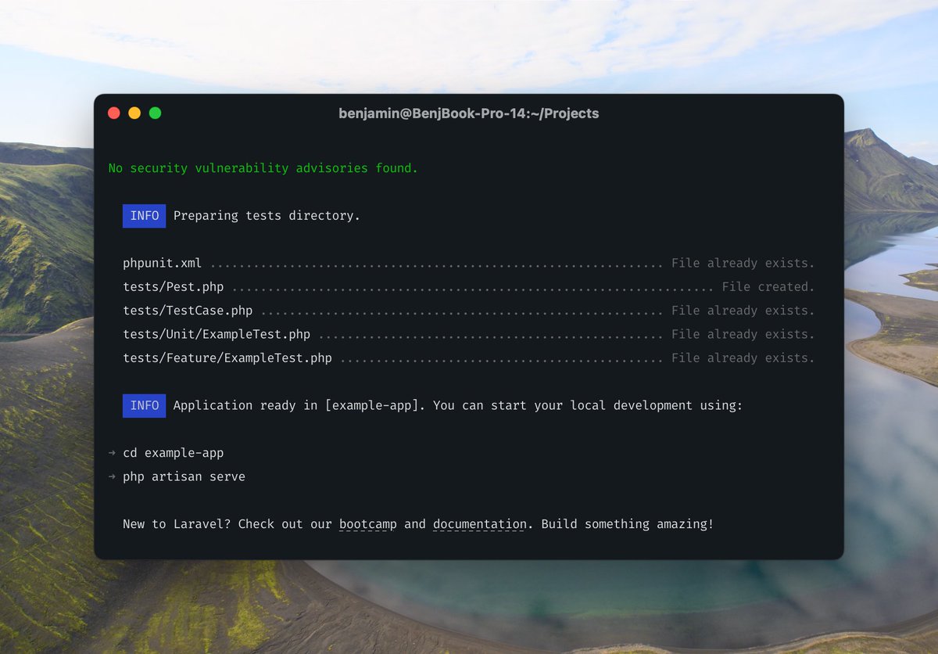The height and width of the screenshot is (654, 938).
Task: Click the 'File created.' status text
Action: tap(768, 287)
